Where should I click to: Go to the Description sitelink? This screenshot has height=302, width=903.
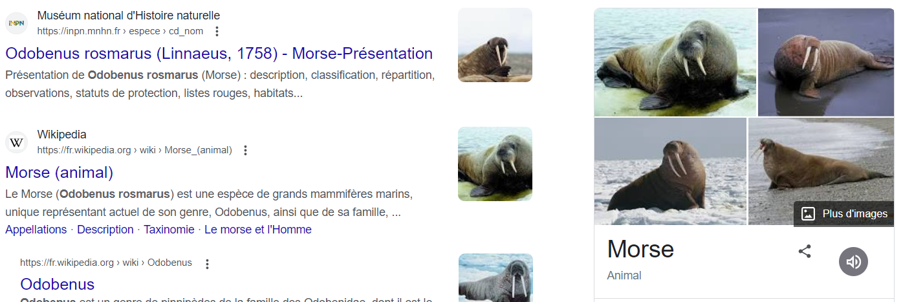click(105, 230)
